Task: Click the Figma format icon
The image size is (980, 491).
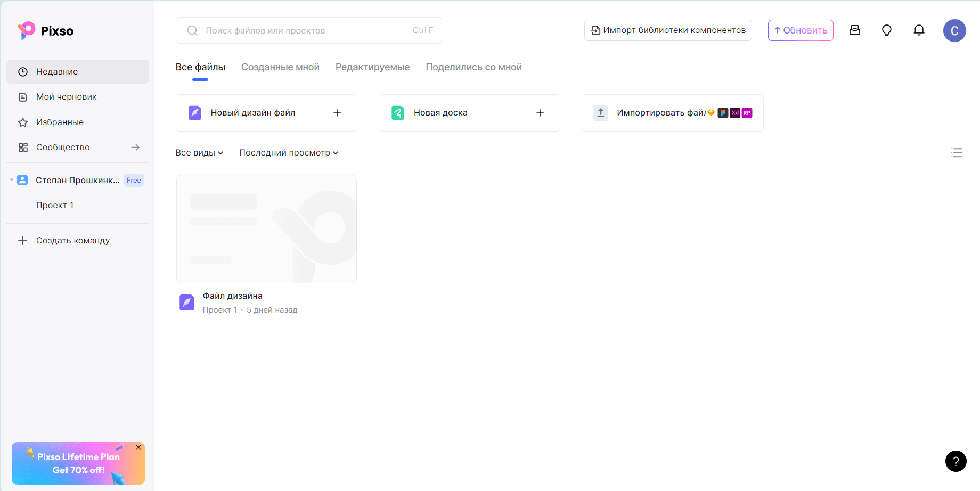Action: click(x=723, y=113)
